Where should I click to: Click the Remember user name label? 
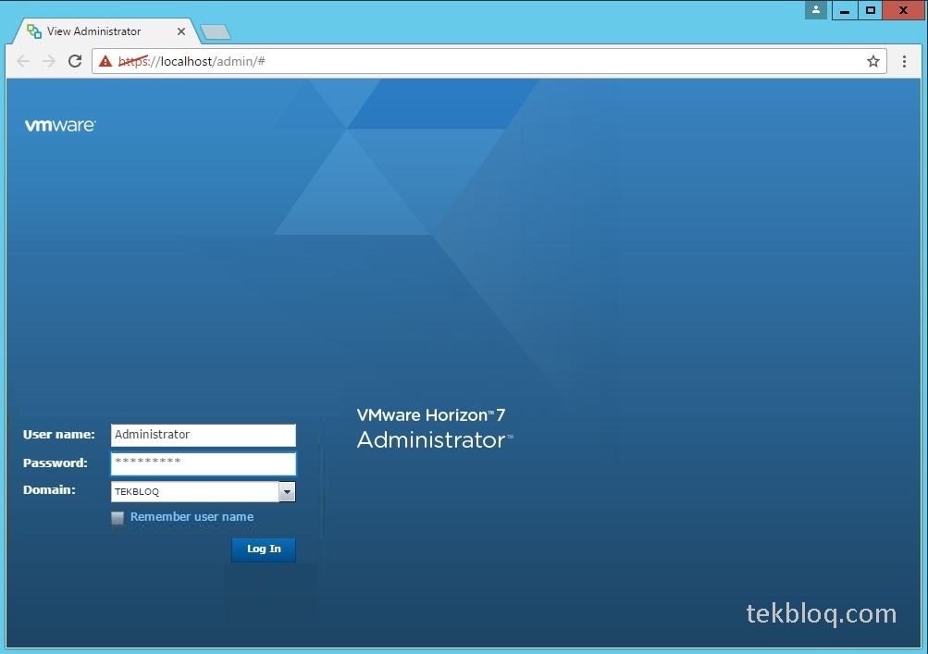coord(192,517)
